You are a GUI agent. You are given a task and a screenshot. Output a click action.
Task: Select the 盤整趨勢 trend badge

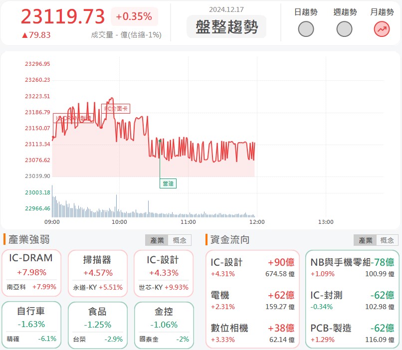(x=226, y=26)
